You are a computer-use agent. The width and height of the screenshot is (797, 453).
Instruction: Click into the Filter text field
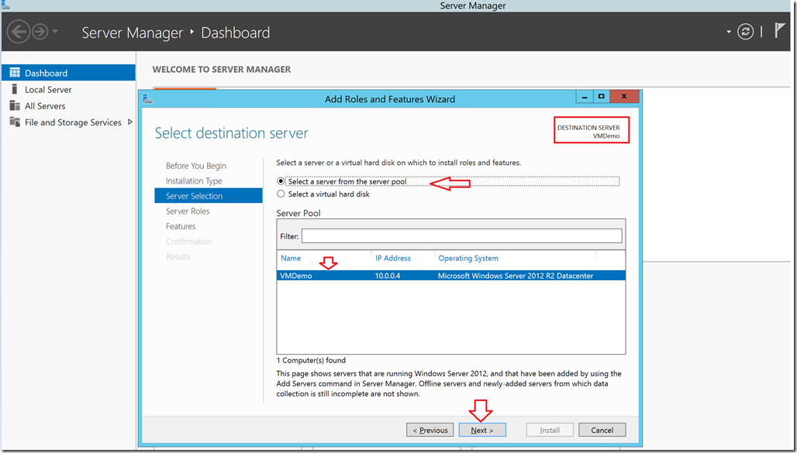tap(461, 235)
